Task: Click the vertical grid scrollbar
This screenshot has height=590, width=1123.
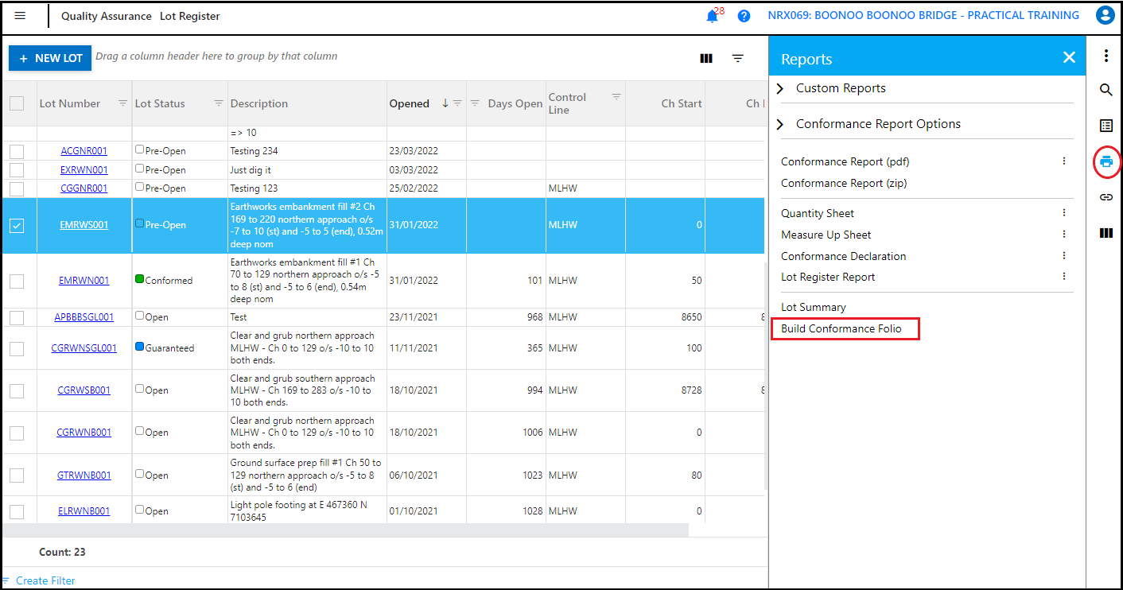Action: [765, 375]
